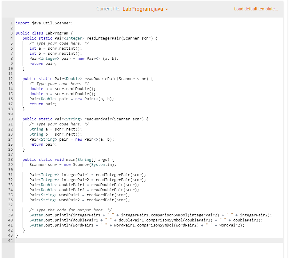Viewport: 291px width, 258px height.
Task: Click the wordPair2 declaration line
Action: [80, 200]
